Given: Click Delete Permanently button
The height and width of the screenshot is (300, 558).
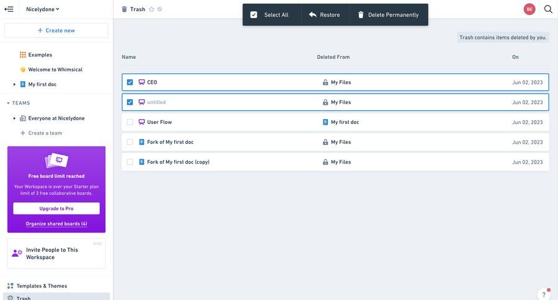Looking at the screenshot, I should tap(387, 15).
